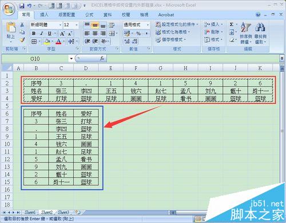Open number format dropdown 通用格式
This screenshot has height=223, width=286.
[x=148, y=25]
